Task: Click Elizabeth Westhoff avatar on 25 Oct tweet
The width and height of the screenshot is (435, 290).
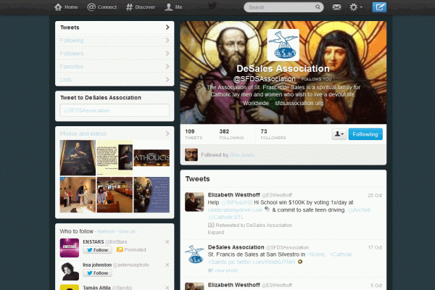Action: coord(194,202)
